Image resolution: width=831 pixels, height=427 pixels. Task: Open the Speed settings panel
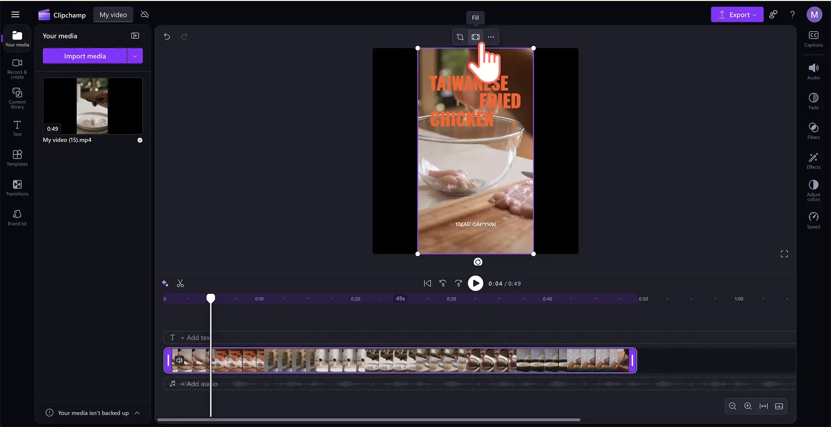tap(813, 220)
